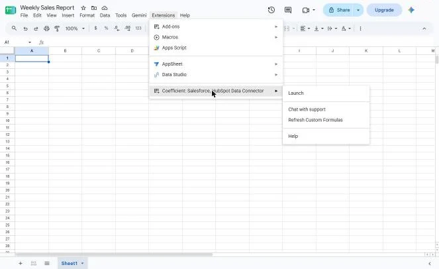Select the Paint format roller tool

(x=57, y=28)
